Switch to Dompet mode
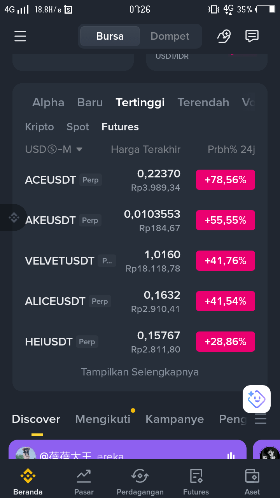Screen dimensions: 280x498 click(x=170, y=36)
